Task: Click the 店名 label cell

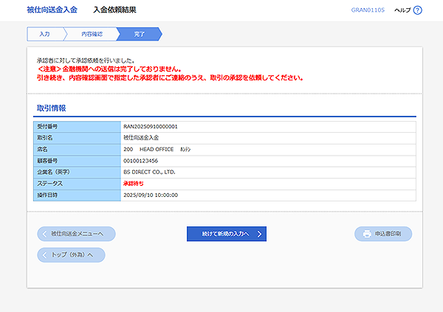Action: coord(77,150)
